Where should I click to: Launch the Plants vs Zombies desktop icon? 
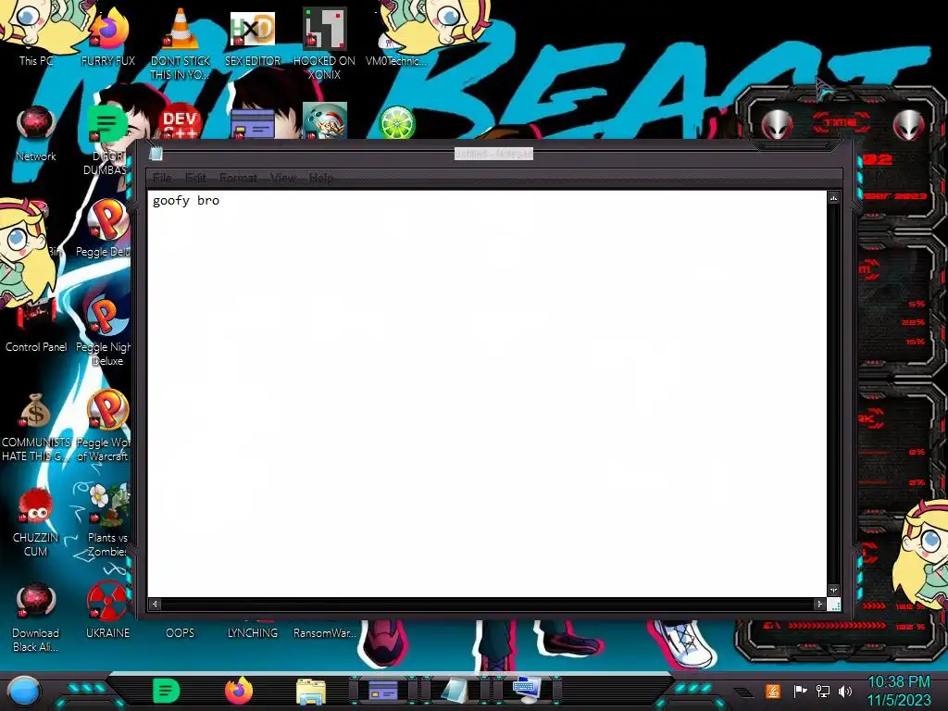[109, 505]
